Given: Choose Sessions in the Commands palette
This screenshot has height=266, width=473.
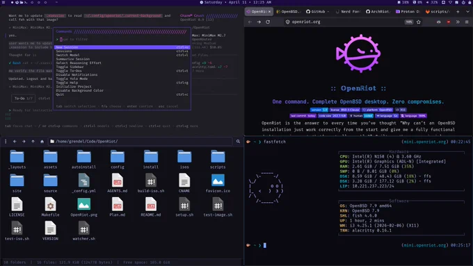Looking at the screenshot, I should [x=122, y=51].
